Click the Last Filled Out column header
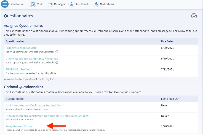Viewport: 203px width, 134px height. tap(170, 99)
